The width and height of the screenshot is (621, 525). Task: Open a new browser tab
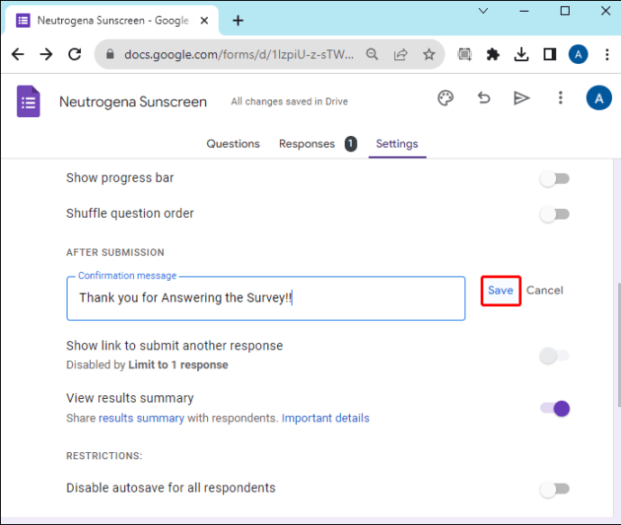click(x=238, y=20)
